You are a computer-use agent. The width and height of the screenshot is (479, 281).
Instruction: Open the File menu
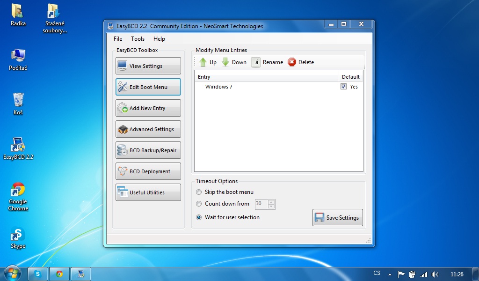tap(118, 39)
